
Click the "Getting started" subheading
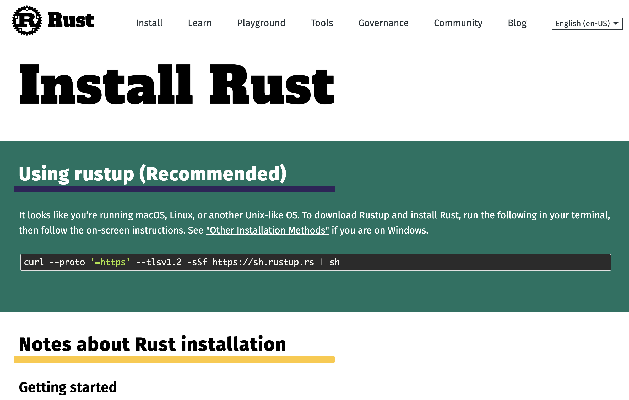pos(68,387)
